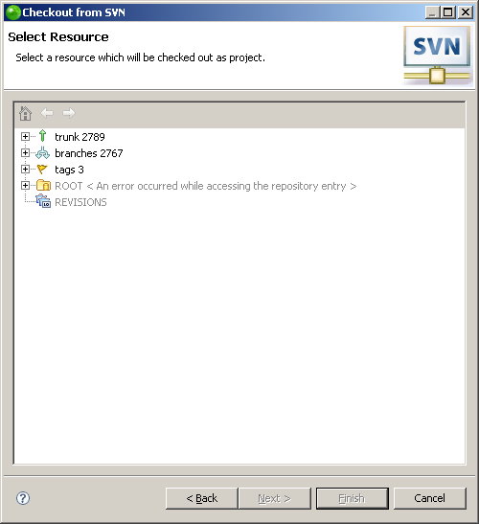Click the home navigation icon
The height and width of the screenshot is (524, 479).
pyautogui.click(x=26, y=113)
